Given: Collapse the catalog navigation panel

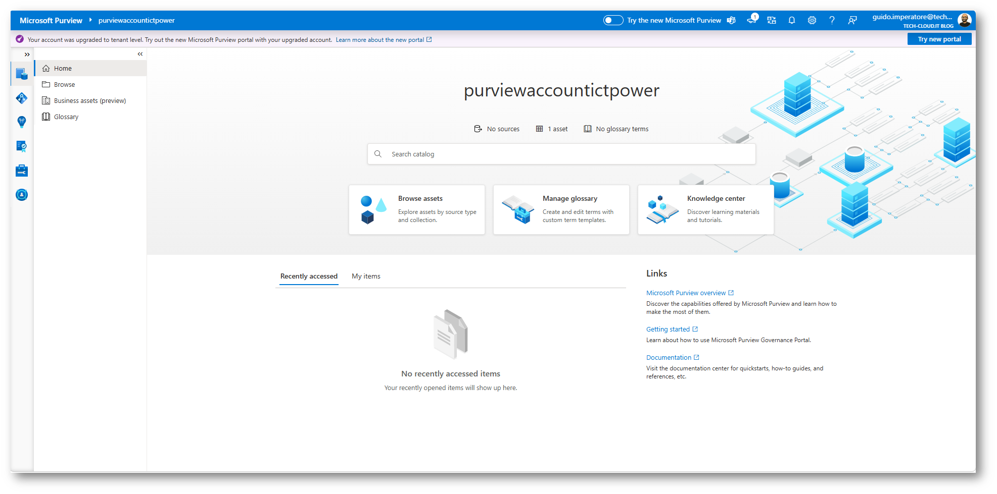Looking at the screenshot, I should [140, 54].
